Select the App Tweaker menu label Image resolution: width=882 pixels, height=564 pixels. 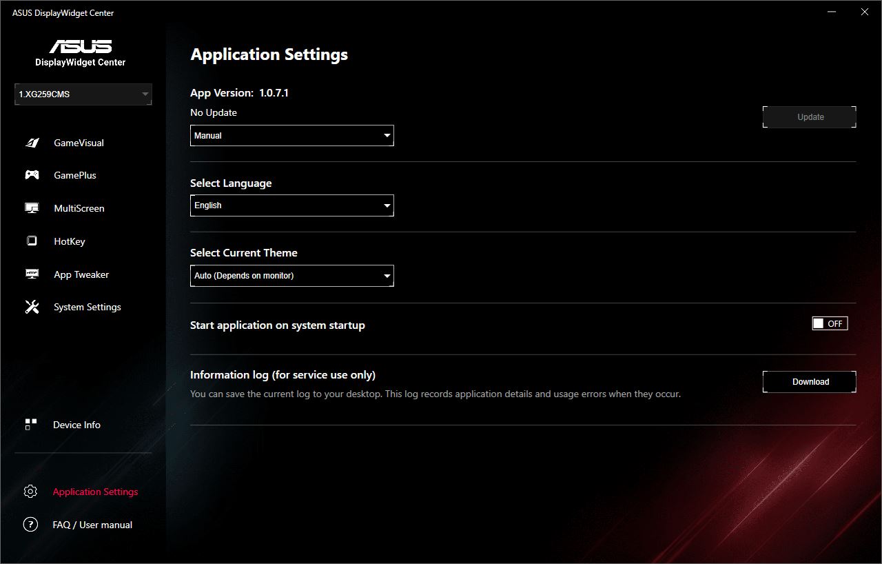click(x=81, y=274)
